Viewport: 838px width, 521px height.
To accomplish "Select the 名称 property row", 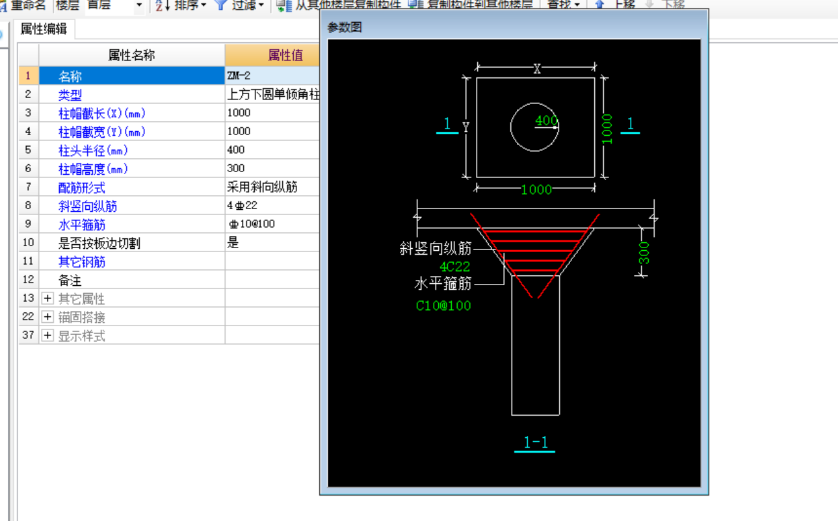I will (131, 76).
